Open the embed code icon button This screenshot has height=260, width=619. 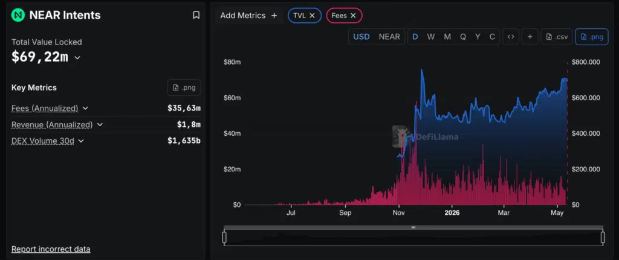click(511, 37)
